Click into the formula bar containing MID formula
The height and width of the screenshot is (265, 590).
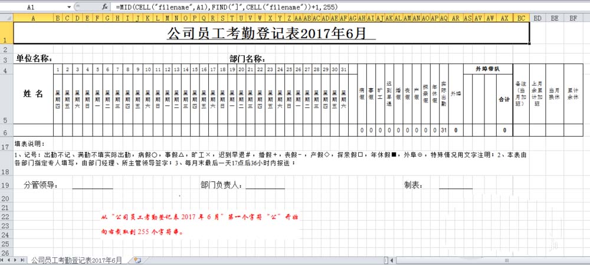click(350, 6)
